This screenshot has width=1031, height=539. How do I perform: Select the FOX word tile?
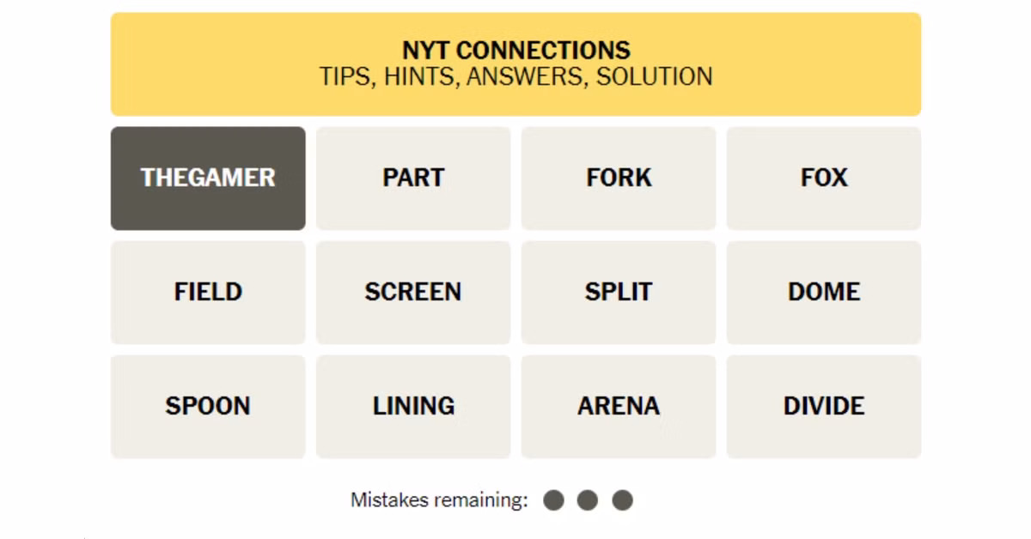tap(824, 178)
